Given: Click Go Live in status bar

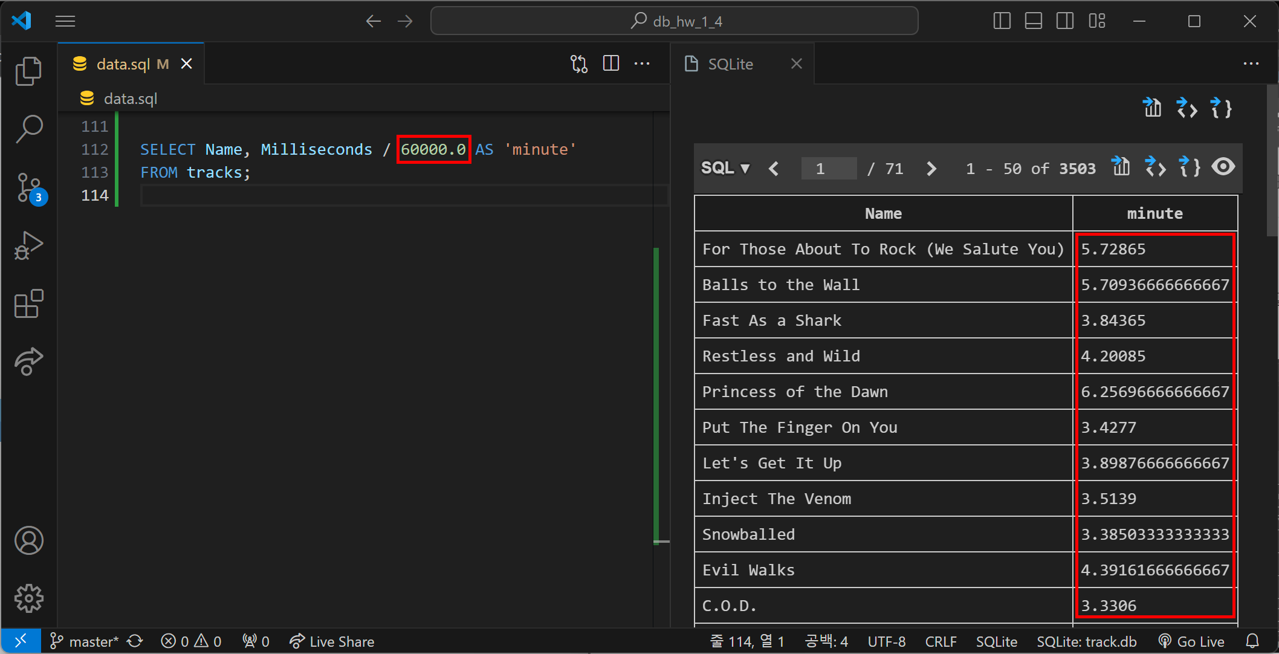Looking at the screenshot, I should pyautogui.click(x=1191, y=641).
